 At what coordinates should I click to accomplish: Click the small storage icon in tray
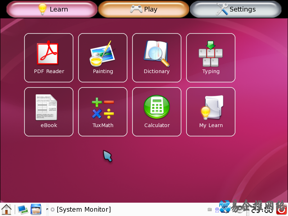(x=210, y=210)
